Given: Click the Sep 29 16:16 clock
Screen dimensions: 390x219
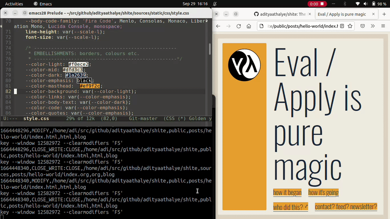Looking at the screenshot, I should point(195,4).
